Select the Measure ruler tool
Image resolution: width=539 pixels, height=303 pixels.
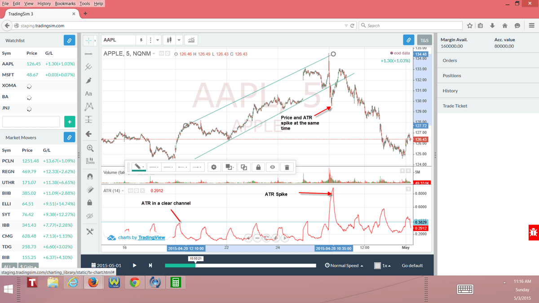point(89,161)
